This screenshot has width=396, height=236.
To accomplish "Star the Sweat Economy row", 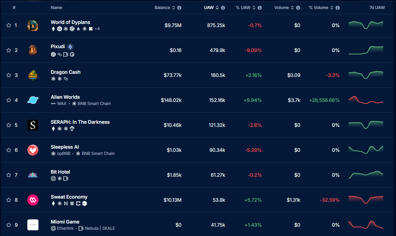I will (9, 200).
